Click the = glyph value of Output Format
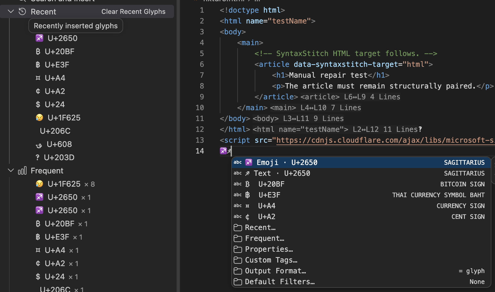 472,271
